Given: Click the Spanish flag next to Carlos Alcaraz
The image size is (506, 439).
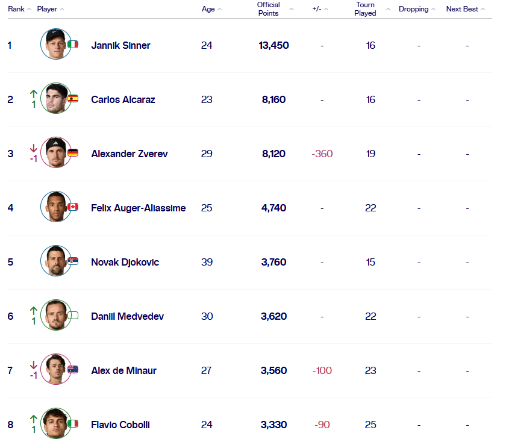Looking at the screenshot, I should click(x=73, y=98).
